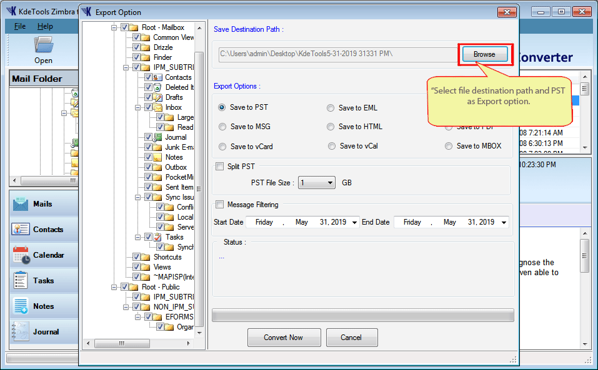Collapse the Root - Public tree node
The image size is (598, 370).
tap(114, 287)
